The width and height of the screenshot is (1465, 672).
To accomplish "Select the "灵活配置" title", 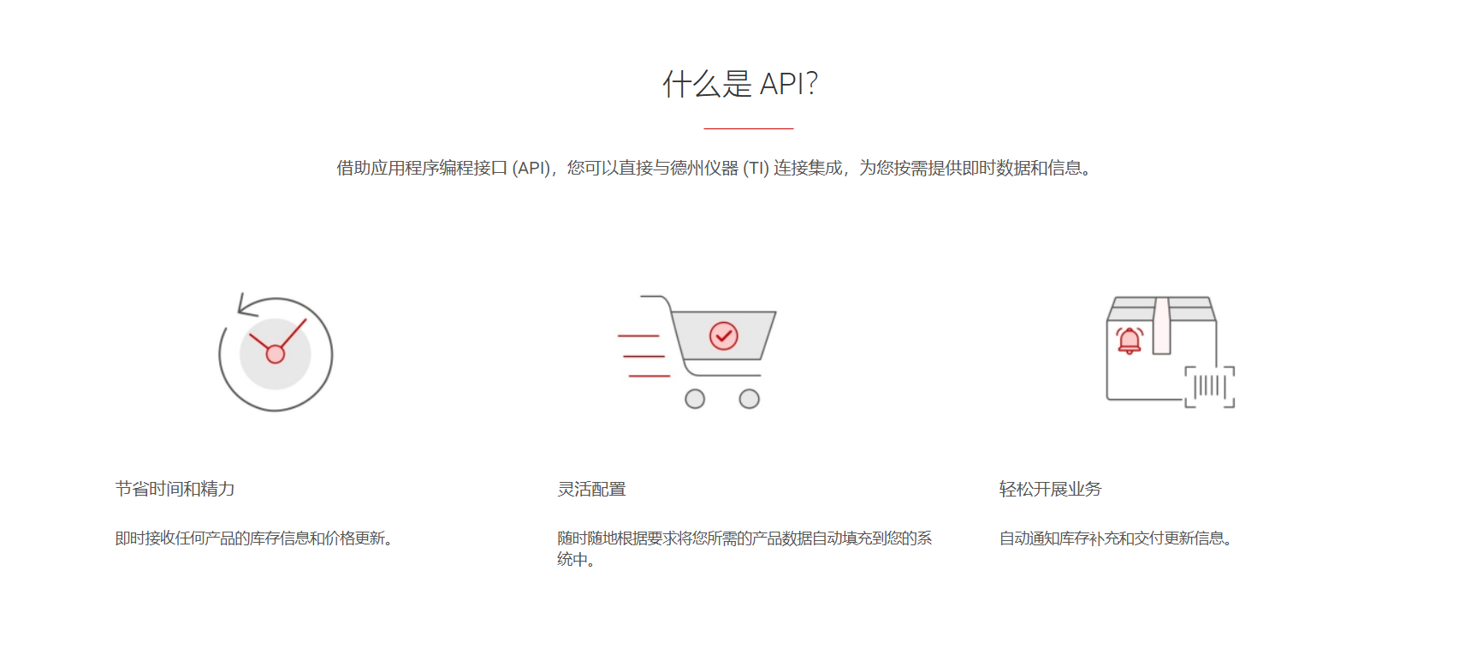I will tap(592, 489).
